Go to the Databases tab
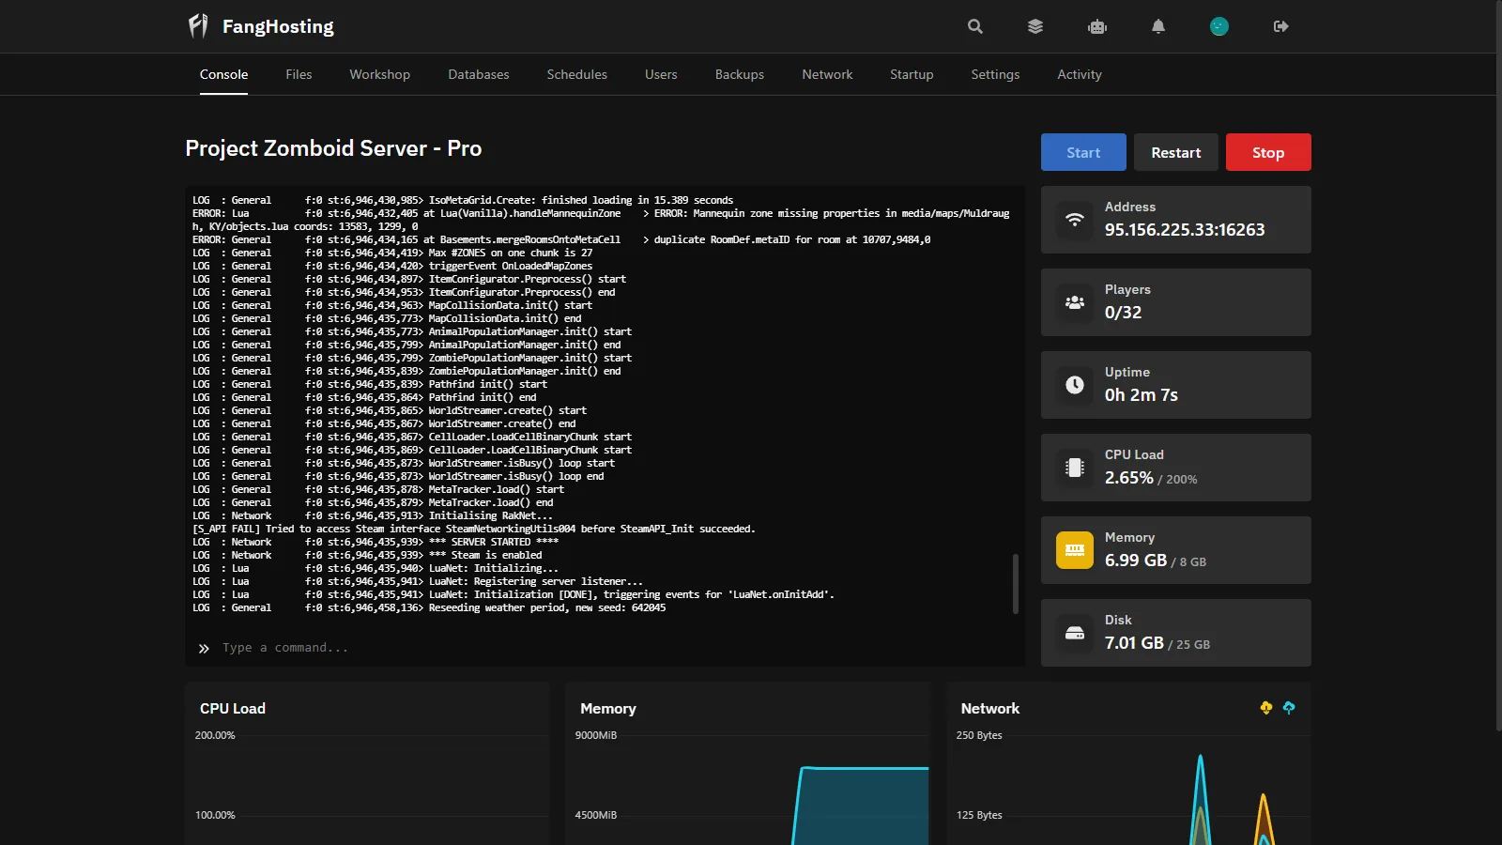This screenshot has width=1502, height=845. [x=479, y=74]
